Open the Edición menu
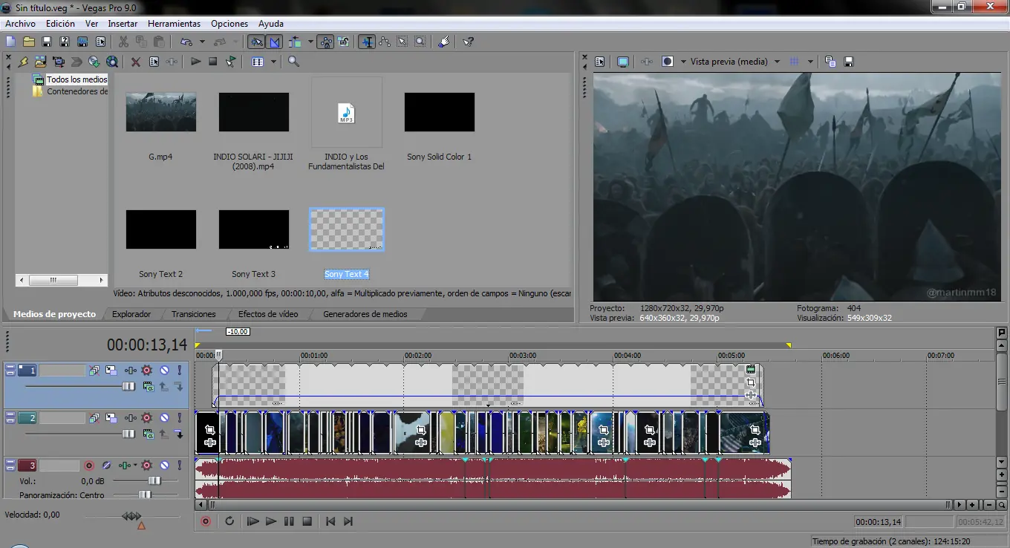Viewport: 1010px width, 548px height. [60, 24]
